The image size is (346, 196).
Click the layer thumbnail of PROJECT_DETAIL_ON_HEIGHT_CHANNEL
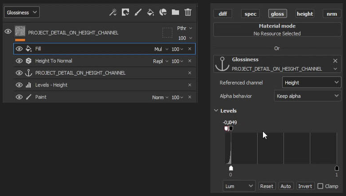click(20, 31)
